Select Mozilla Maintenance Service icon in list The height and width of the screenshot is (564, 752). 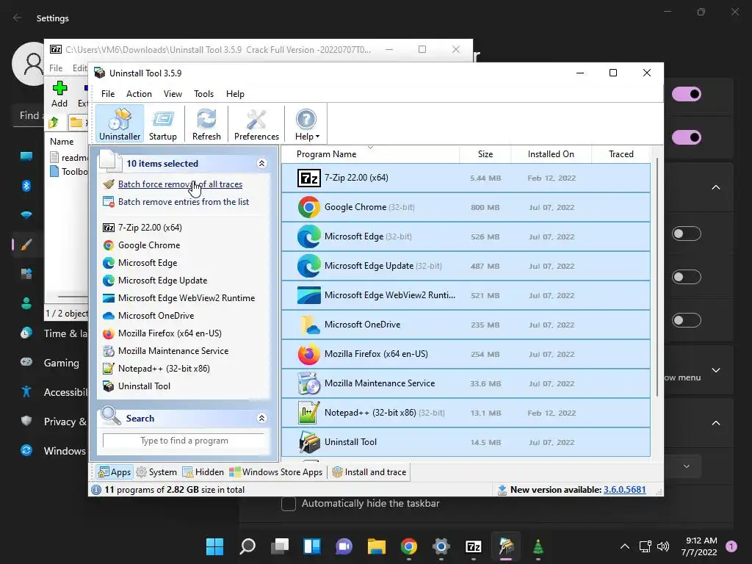click(309, 383)
